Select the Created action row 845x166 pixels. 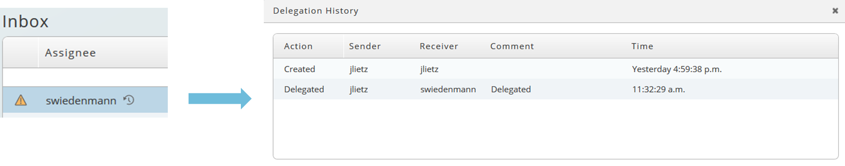(x=556, y=69)
